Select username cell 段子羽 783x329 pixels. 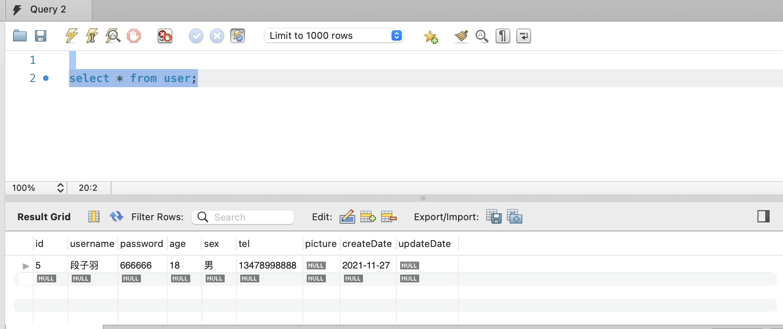click(x=92, y=265)
